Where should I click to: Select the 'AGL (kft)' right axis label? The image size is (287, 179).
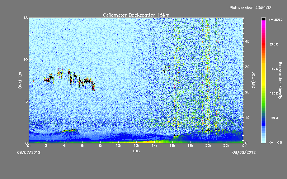[x=254, y=80]
